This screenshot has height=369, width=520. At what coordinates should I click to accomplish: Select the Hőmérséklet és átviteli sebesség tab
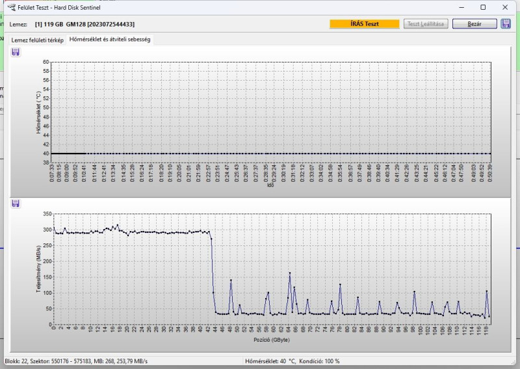[110, 39]
